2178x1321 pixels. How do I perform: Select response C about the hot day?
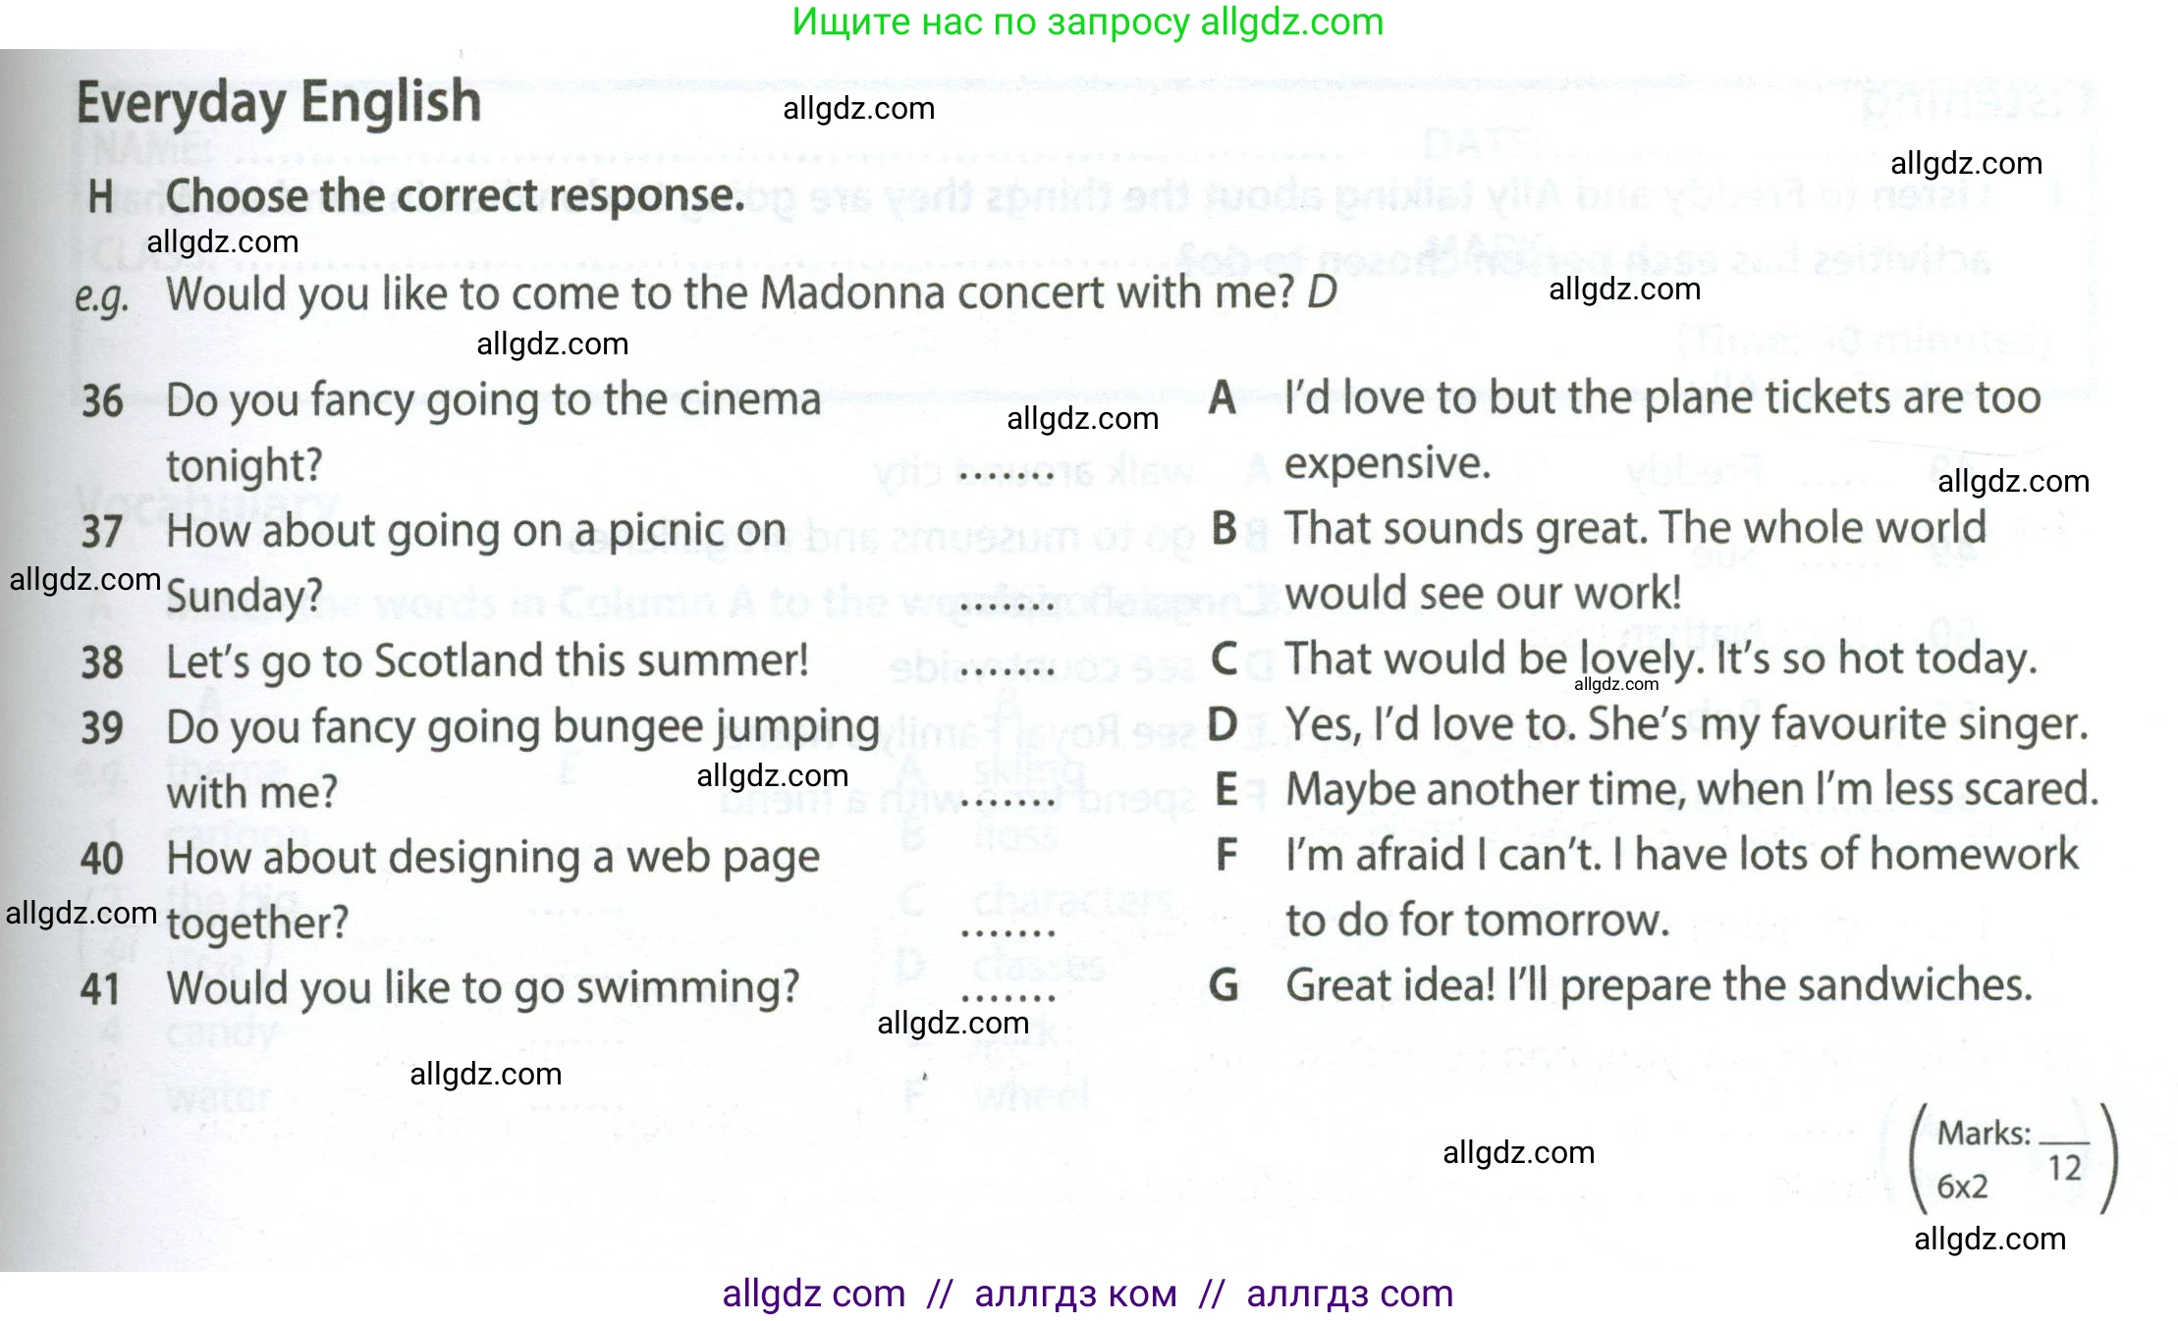(1660, 659)
